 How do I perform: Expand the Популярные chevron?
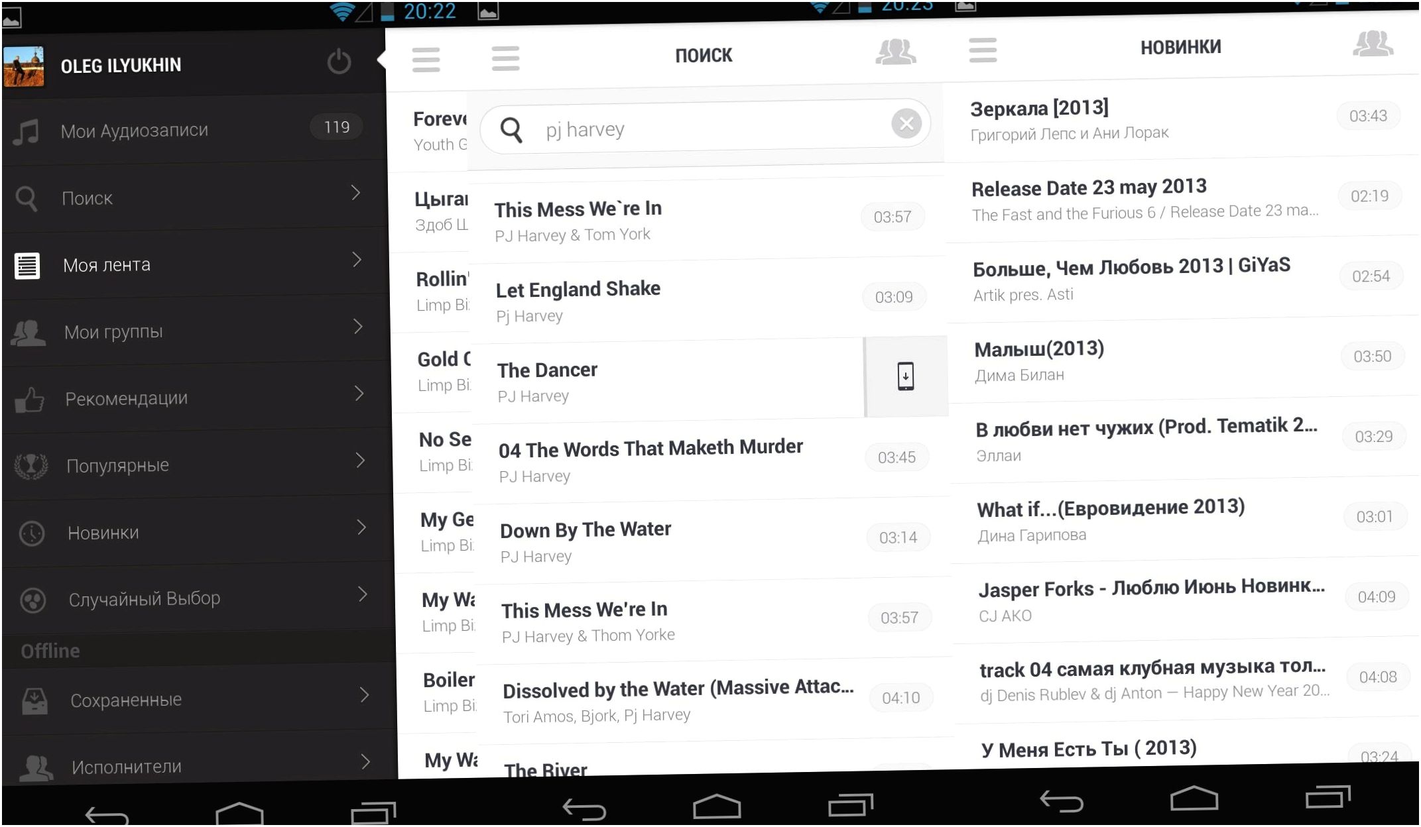tap(361, 461)
